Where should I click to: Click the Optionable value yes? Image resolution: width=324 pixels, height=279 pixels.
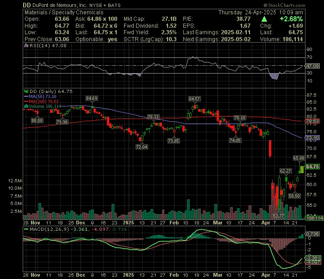click(x=112, y=39)
